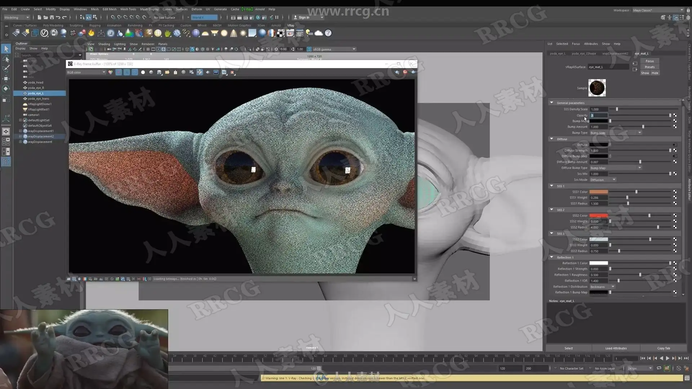
Task: Click the fire icon on the shelf
Action: click(x=92, y=33)
